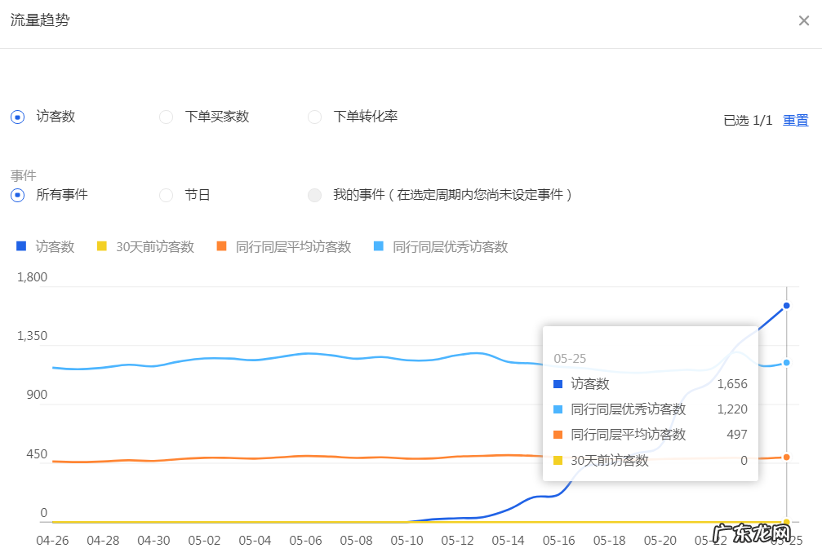Click the blue square beside 访客数 in tooltip
This screenshot has width=822, height=557.
tap(558, 383)
